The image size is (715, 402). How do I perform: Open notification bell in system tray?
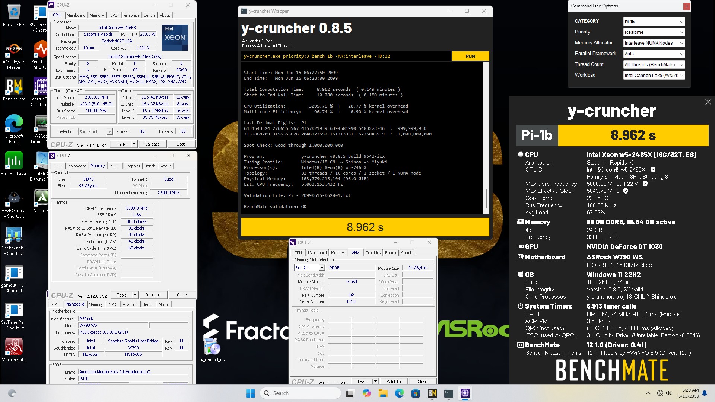point(705,393)
